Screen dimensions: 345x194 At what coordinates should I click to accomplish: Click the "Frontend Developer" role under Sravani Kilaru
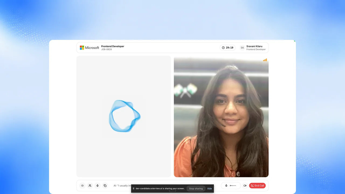pos(256,50)
